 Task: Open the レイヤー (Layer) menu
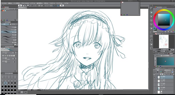point(32,3)
